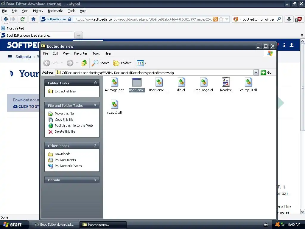Click Mypal browser forward arrow
The image size is (305, 229).
point(13,19)
